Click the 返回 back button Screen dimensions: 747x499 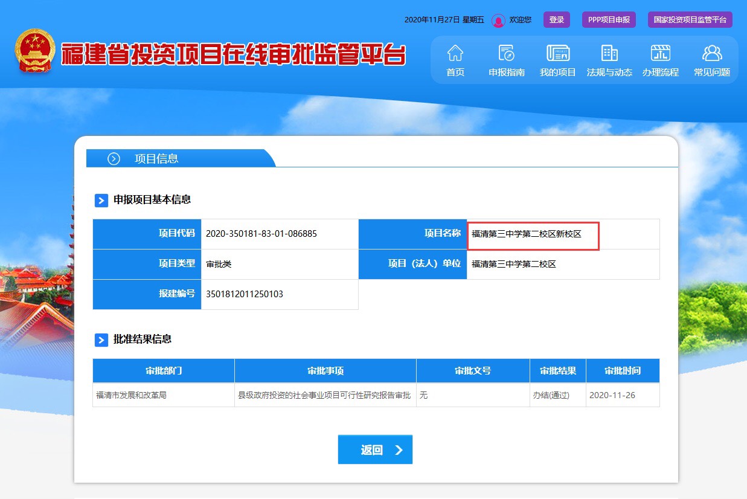375,449
